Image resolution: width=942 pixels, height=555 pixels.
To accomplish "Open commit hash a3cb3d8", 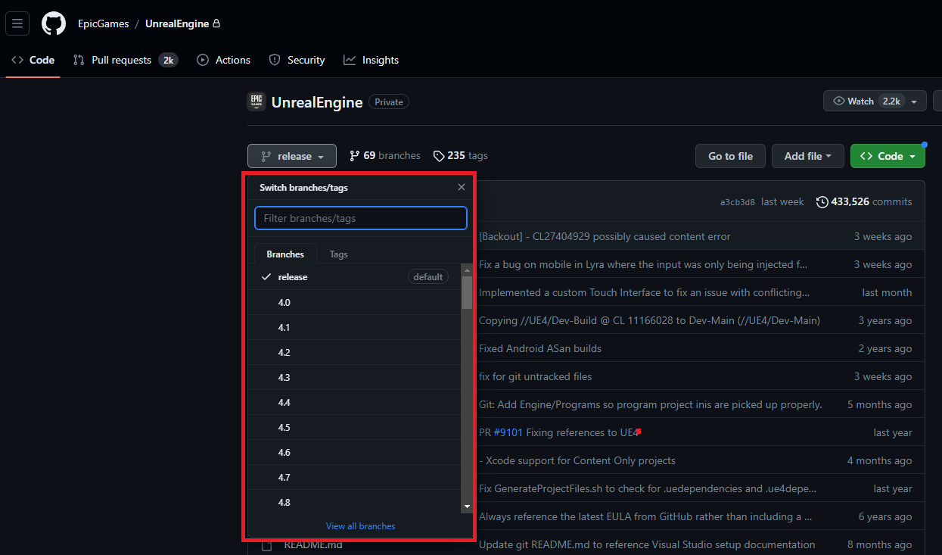I will pyautogui.click(x=737, y=202).
